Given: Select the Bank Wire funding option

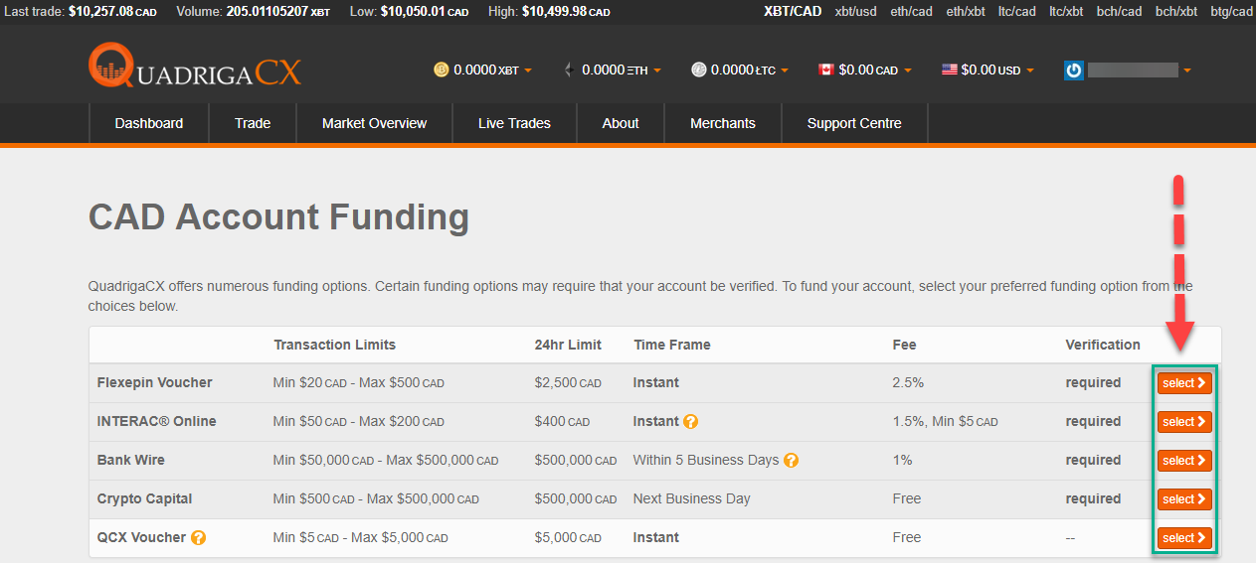Looking at the screenshot, I should point(1184,461).
